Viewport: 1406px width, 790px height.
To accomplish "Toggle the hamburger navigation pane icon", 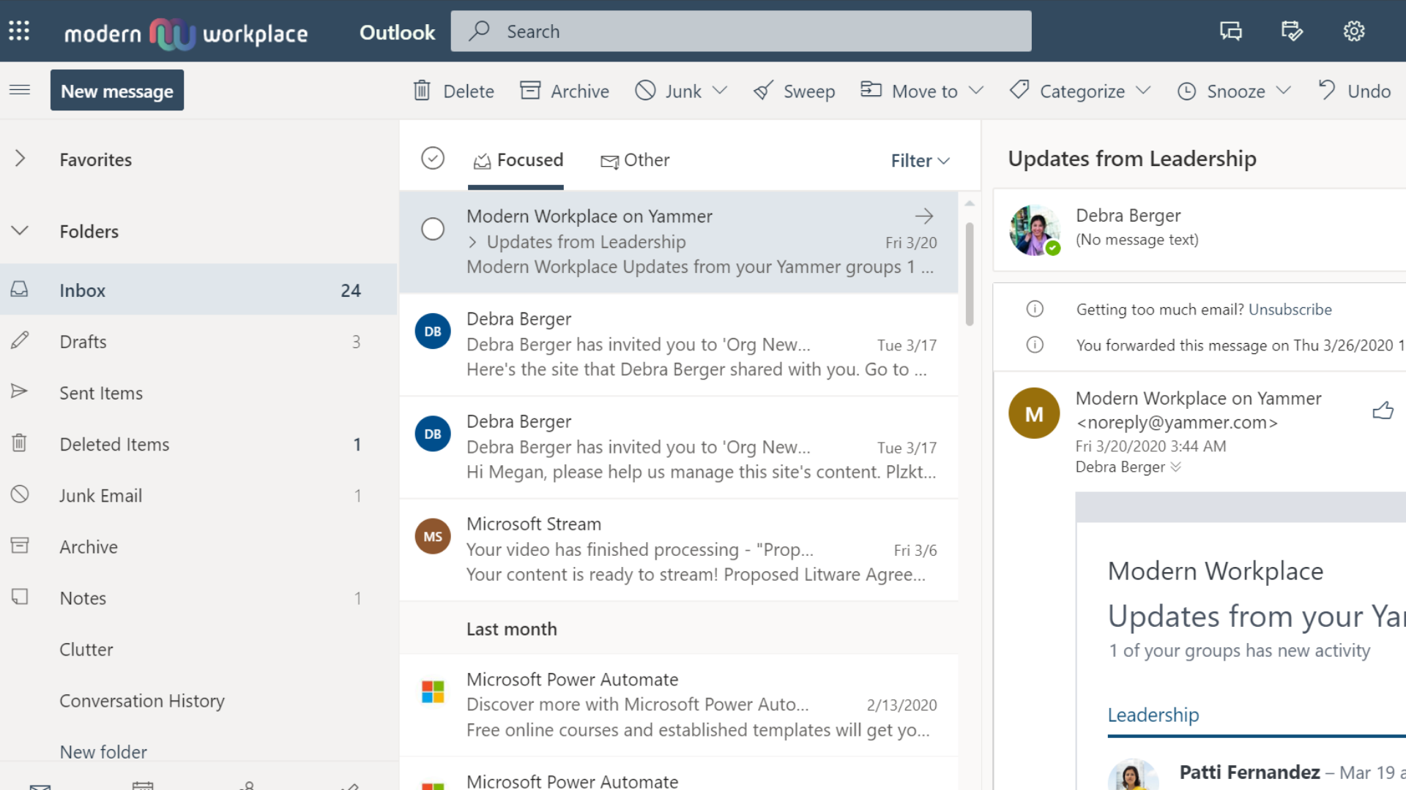I will point(20,90).
